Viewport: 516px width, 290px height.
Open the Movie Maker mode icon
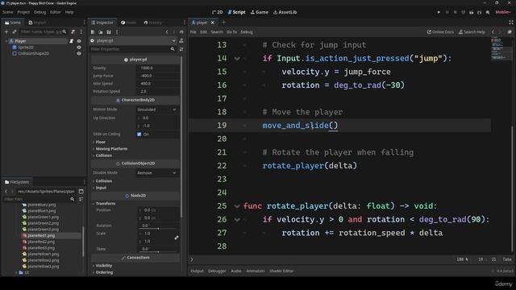coord(487,12)
